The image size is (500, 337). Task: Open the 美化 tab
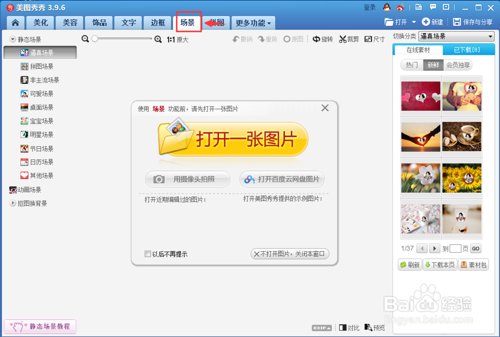coord(40,22)
